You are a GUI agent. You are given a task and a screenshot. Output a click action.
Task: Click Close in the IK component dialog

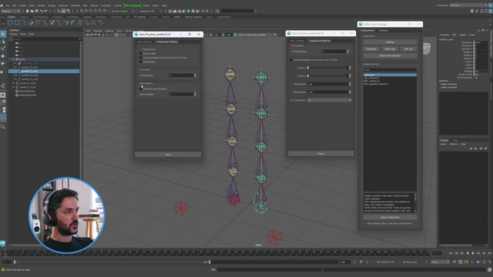tap(168, 155)
